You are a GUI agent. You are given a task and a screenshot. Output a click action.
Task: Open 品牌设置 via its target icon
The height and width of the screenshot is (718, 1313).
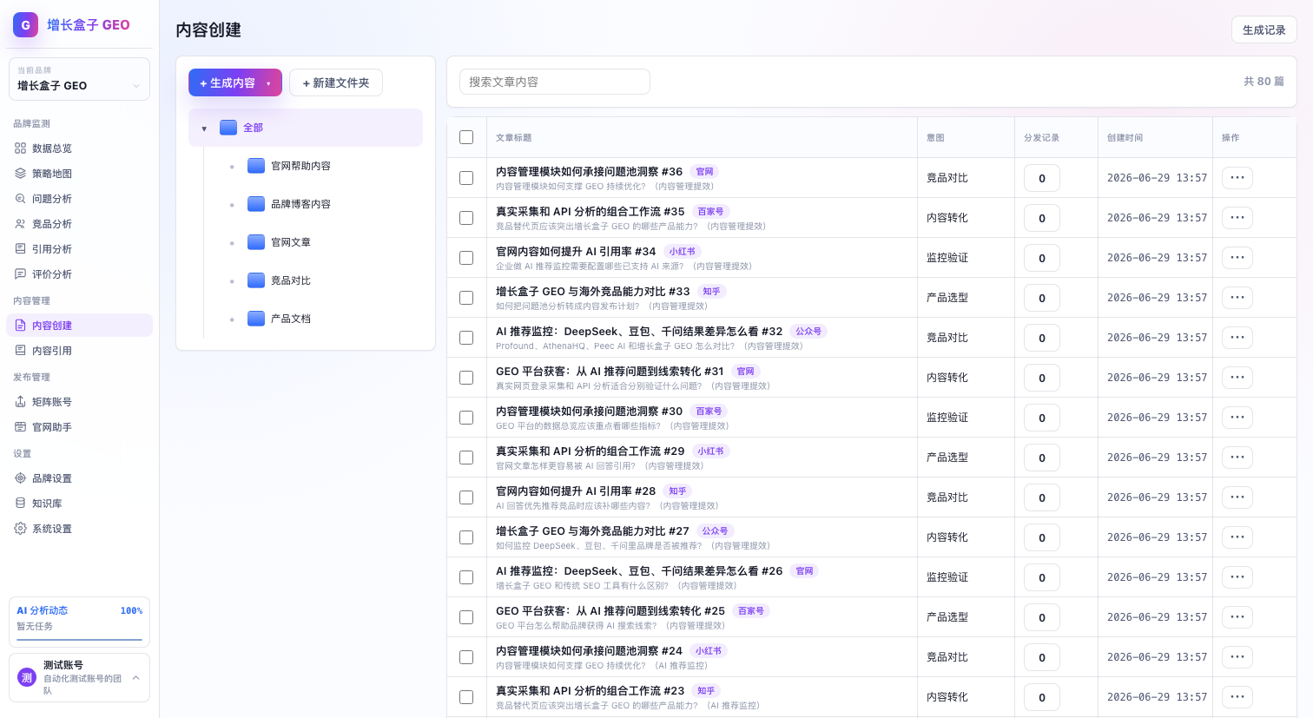tap(20, 478)
